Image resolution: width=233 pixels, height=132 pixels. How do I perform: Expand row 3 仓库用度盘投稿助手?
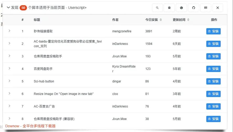(9, 56)
